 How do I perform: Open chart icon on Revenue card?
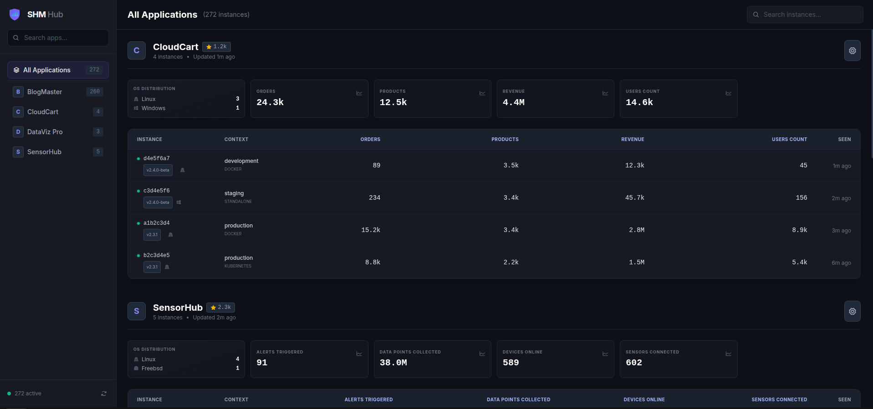pyautogui.click(x=605, y=93)
